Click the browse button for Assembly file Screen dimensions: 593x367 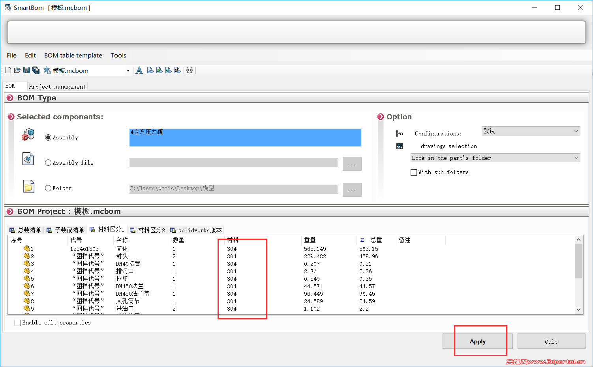(x=352, y=164)
